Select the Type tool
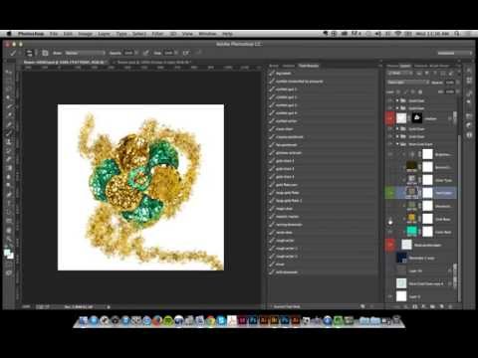 [9, 203]
